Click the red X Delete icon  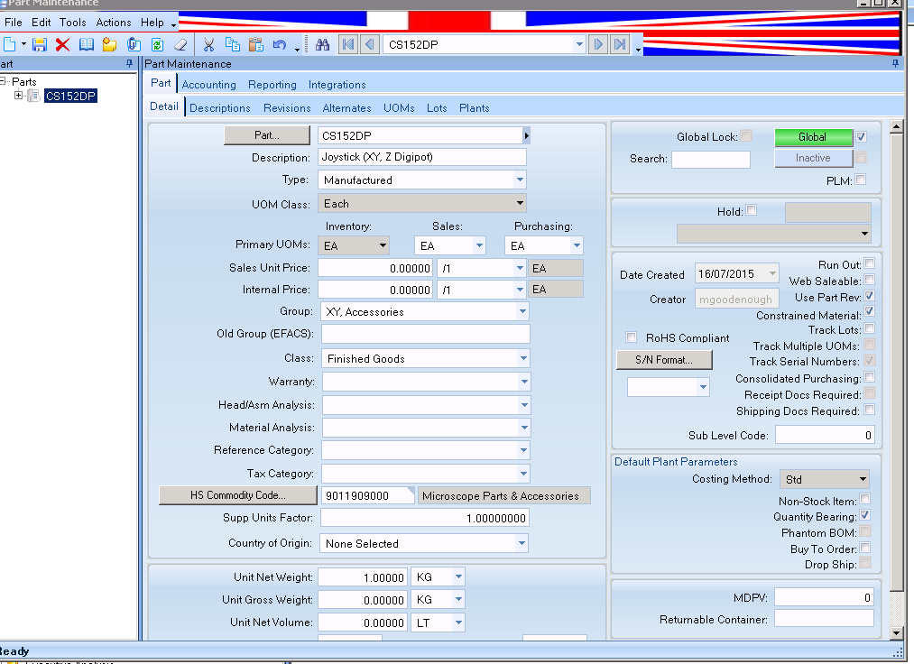[62, 44]
